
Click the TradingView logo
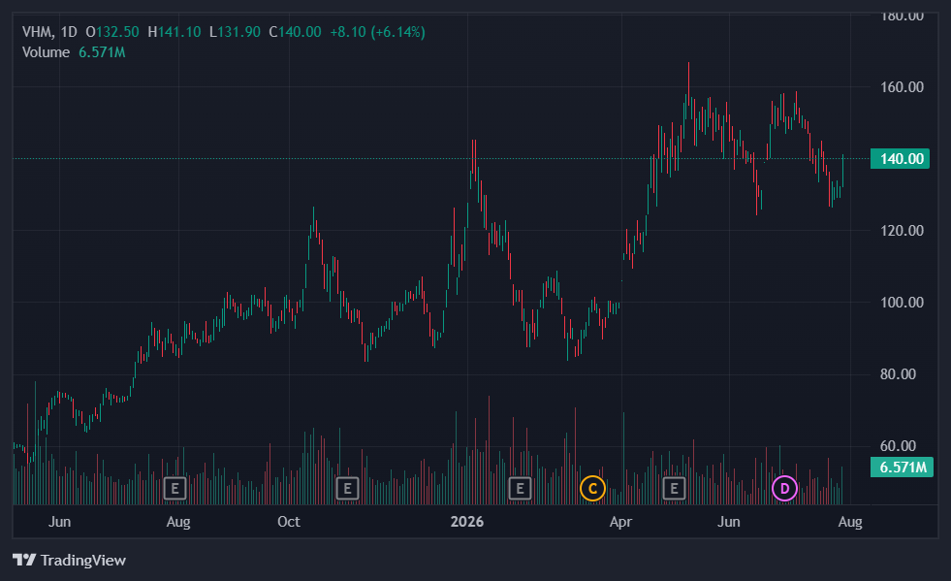(69, 560)
